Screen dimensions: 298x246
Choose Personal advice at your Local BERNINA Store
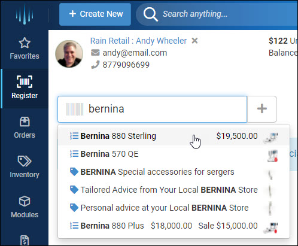click(174, 208)
